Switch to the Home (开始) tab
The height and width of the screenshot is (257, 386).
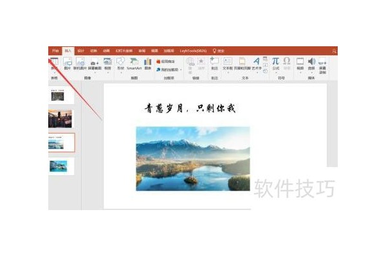click(x=55, y=51)
